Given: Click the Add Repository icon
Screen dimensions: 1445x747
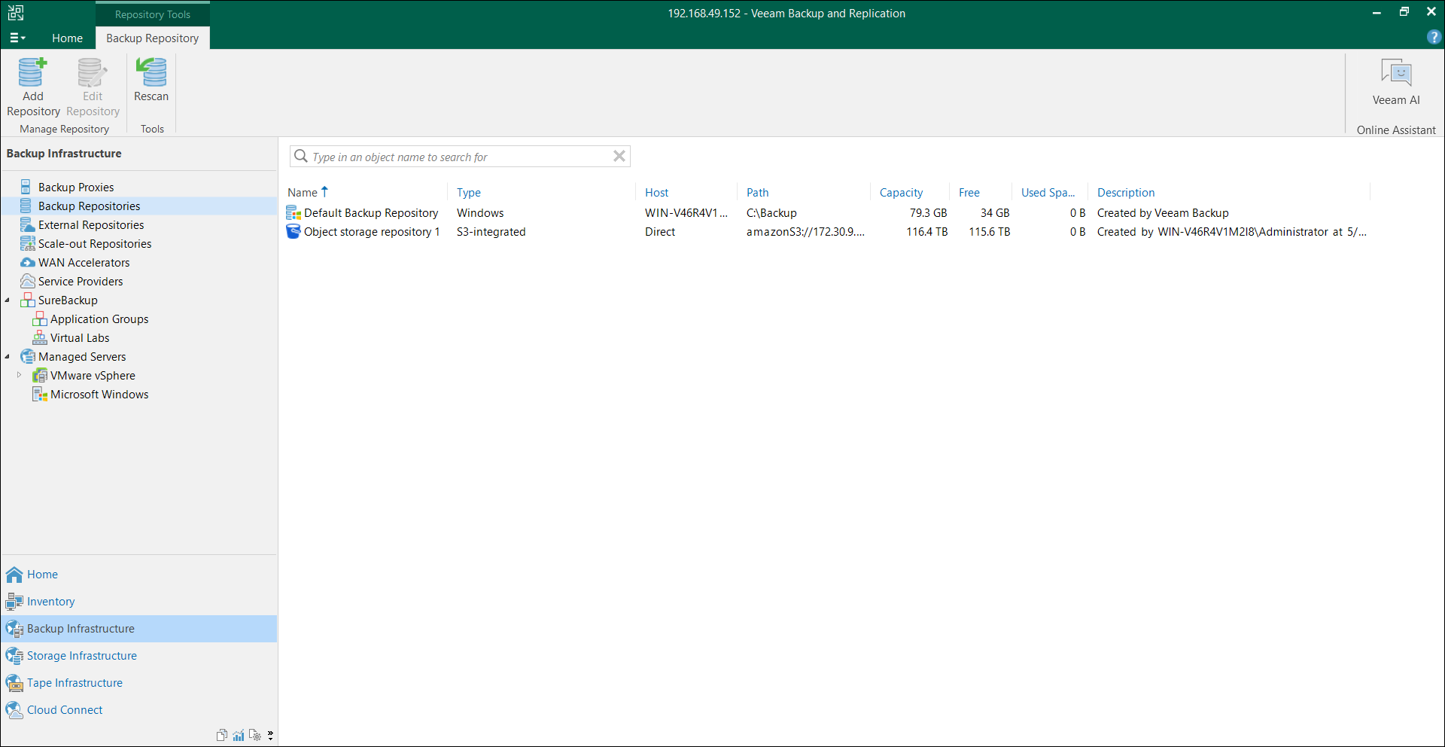Looking at the screenshot, I should point(32,73).
